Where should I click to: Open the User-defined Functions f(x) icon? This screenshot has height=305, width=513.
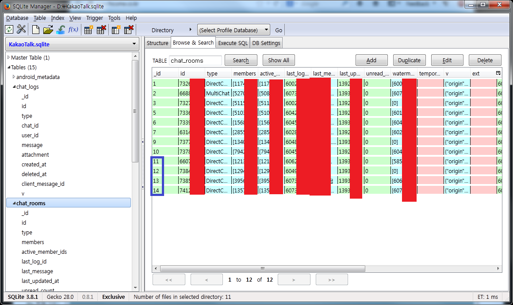[73, 30]
